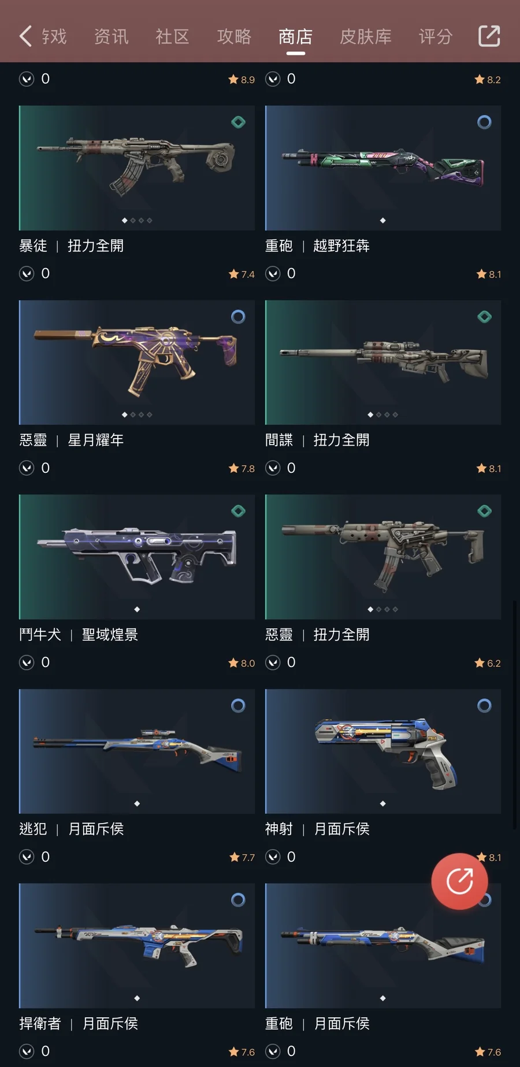
Task: Open 逃犯 月面斥侯 skin image
Action: click(x=137, y=751)
